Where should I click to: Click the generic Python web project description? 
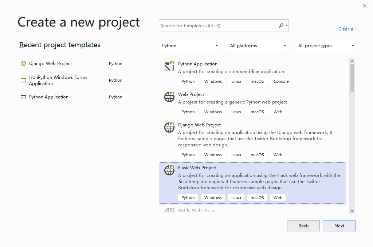[x=232, y=102]
